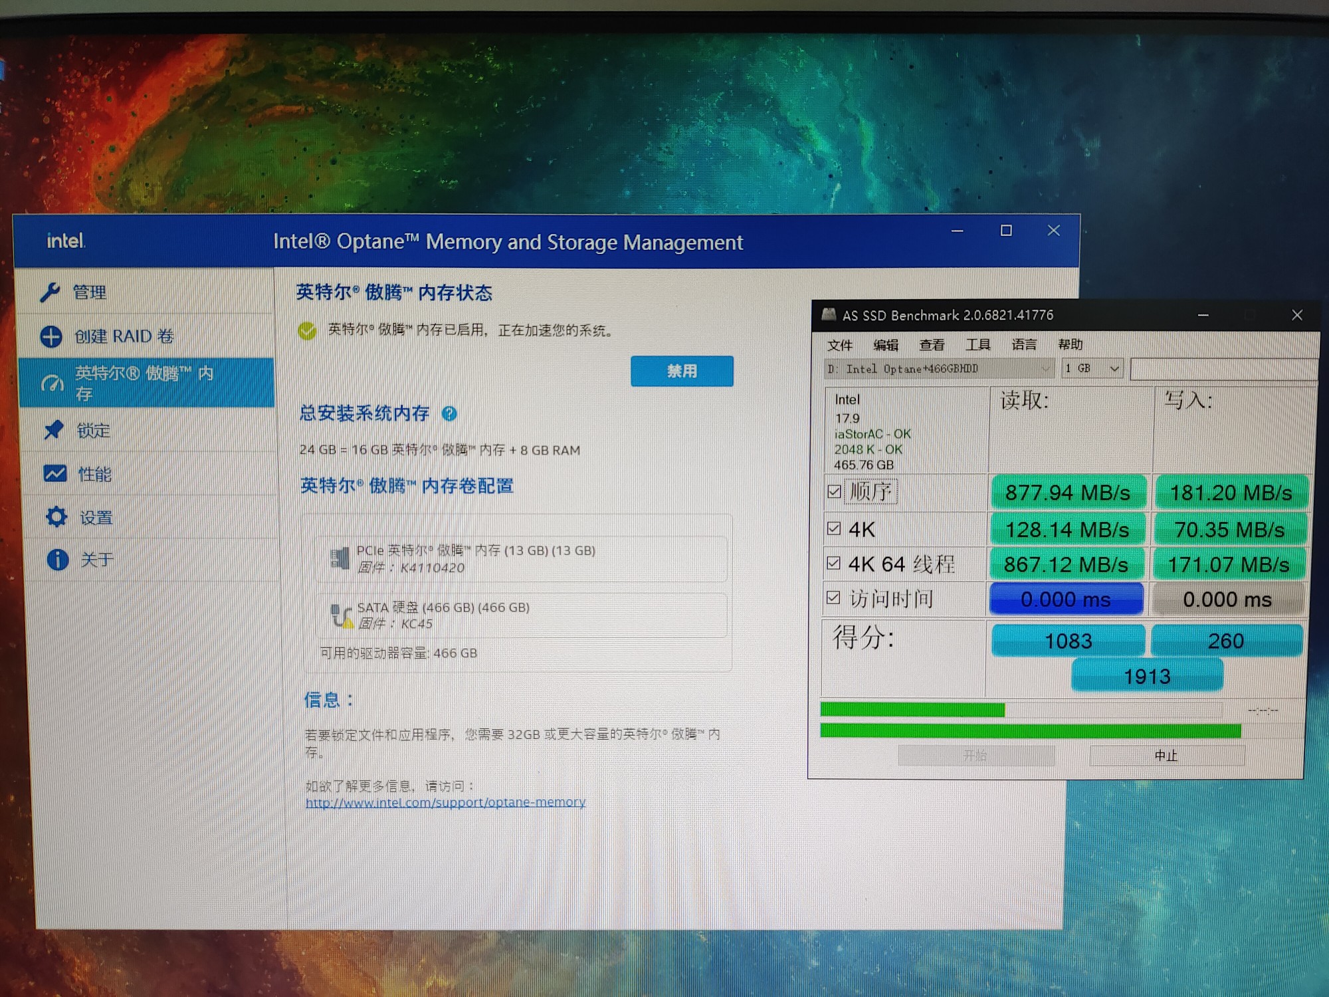This screenshot has width=1329, height=997.
Task: Open the wrench icon for 管理
Action: pos(50,292)
